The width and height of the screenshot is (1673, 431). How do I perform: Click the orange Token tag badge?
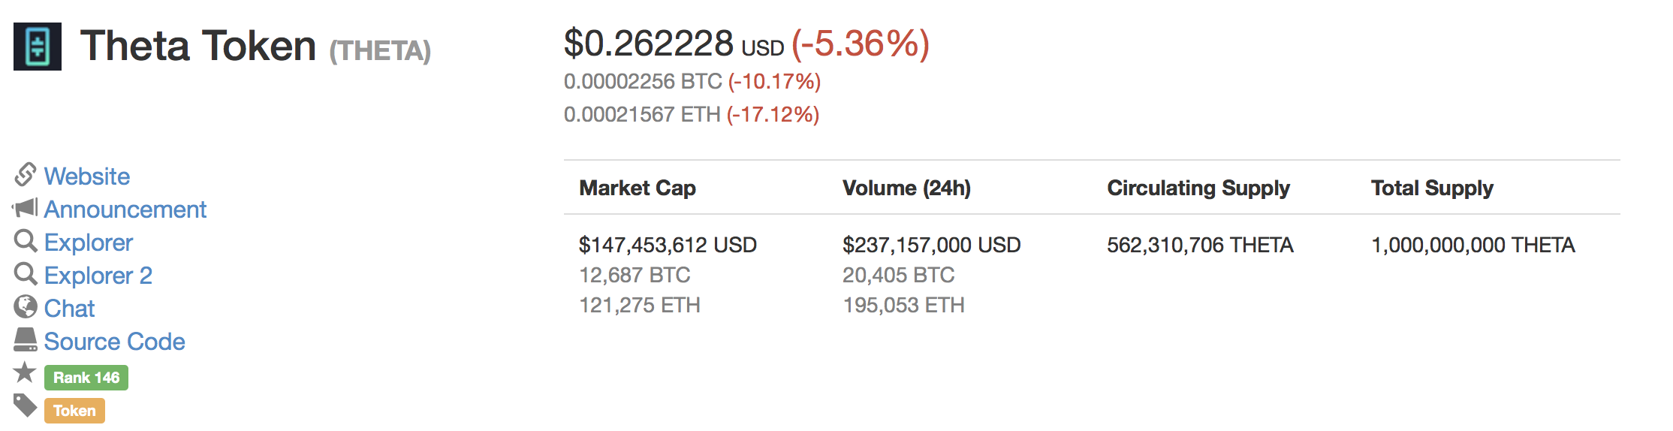pyautogui.click(x=74, y=411)
